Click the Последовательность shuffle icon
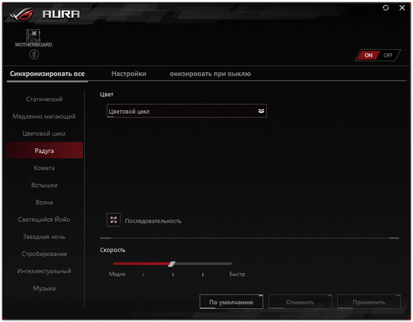The width and height of the screenshot is (413, 322). [114, 220]
